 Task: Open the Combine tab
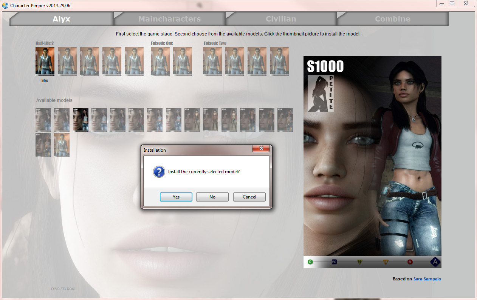(x=392, y=19)
